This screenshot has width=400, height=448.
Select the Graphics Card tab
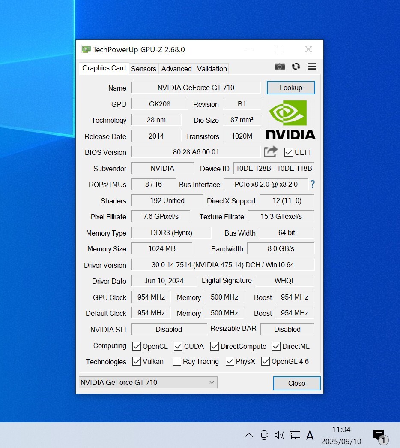pos(104,68)
